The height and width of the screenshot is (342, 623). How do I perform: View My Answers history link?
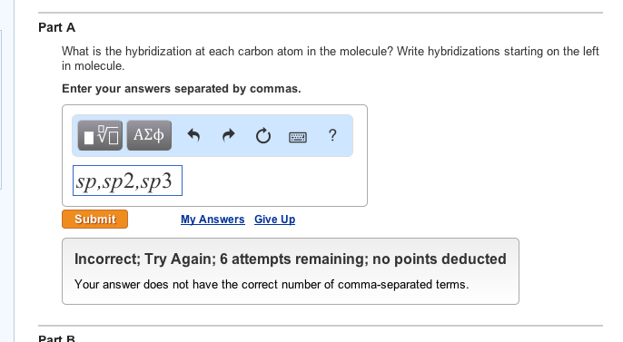tap(213, 220)
